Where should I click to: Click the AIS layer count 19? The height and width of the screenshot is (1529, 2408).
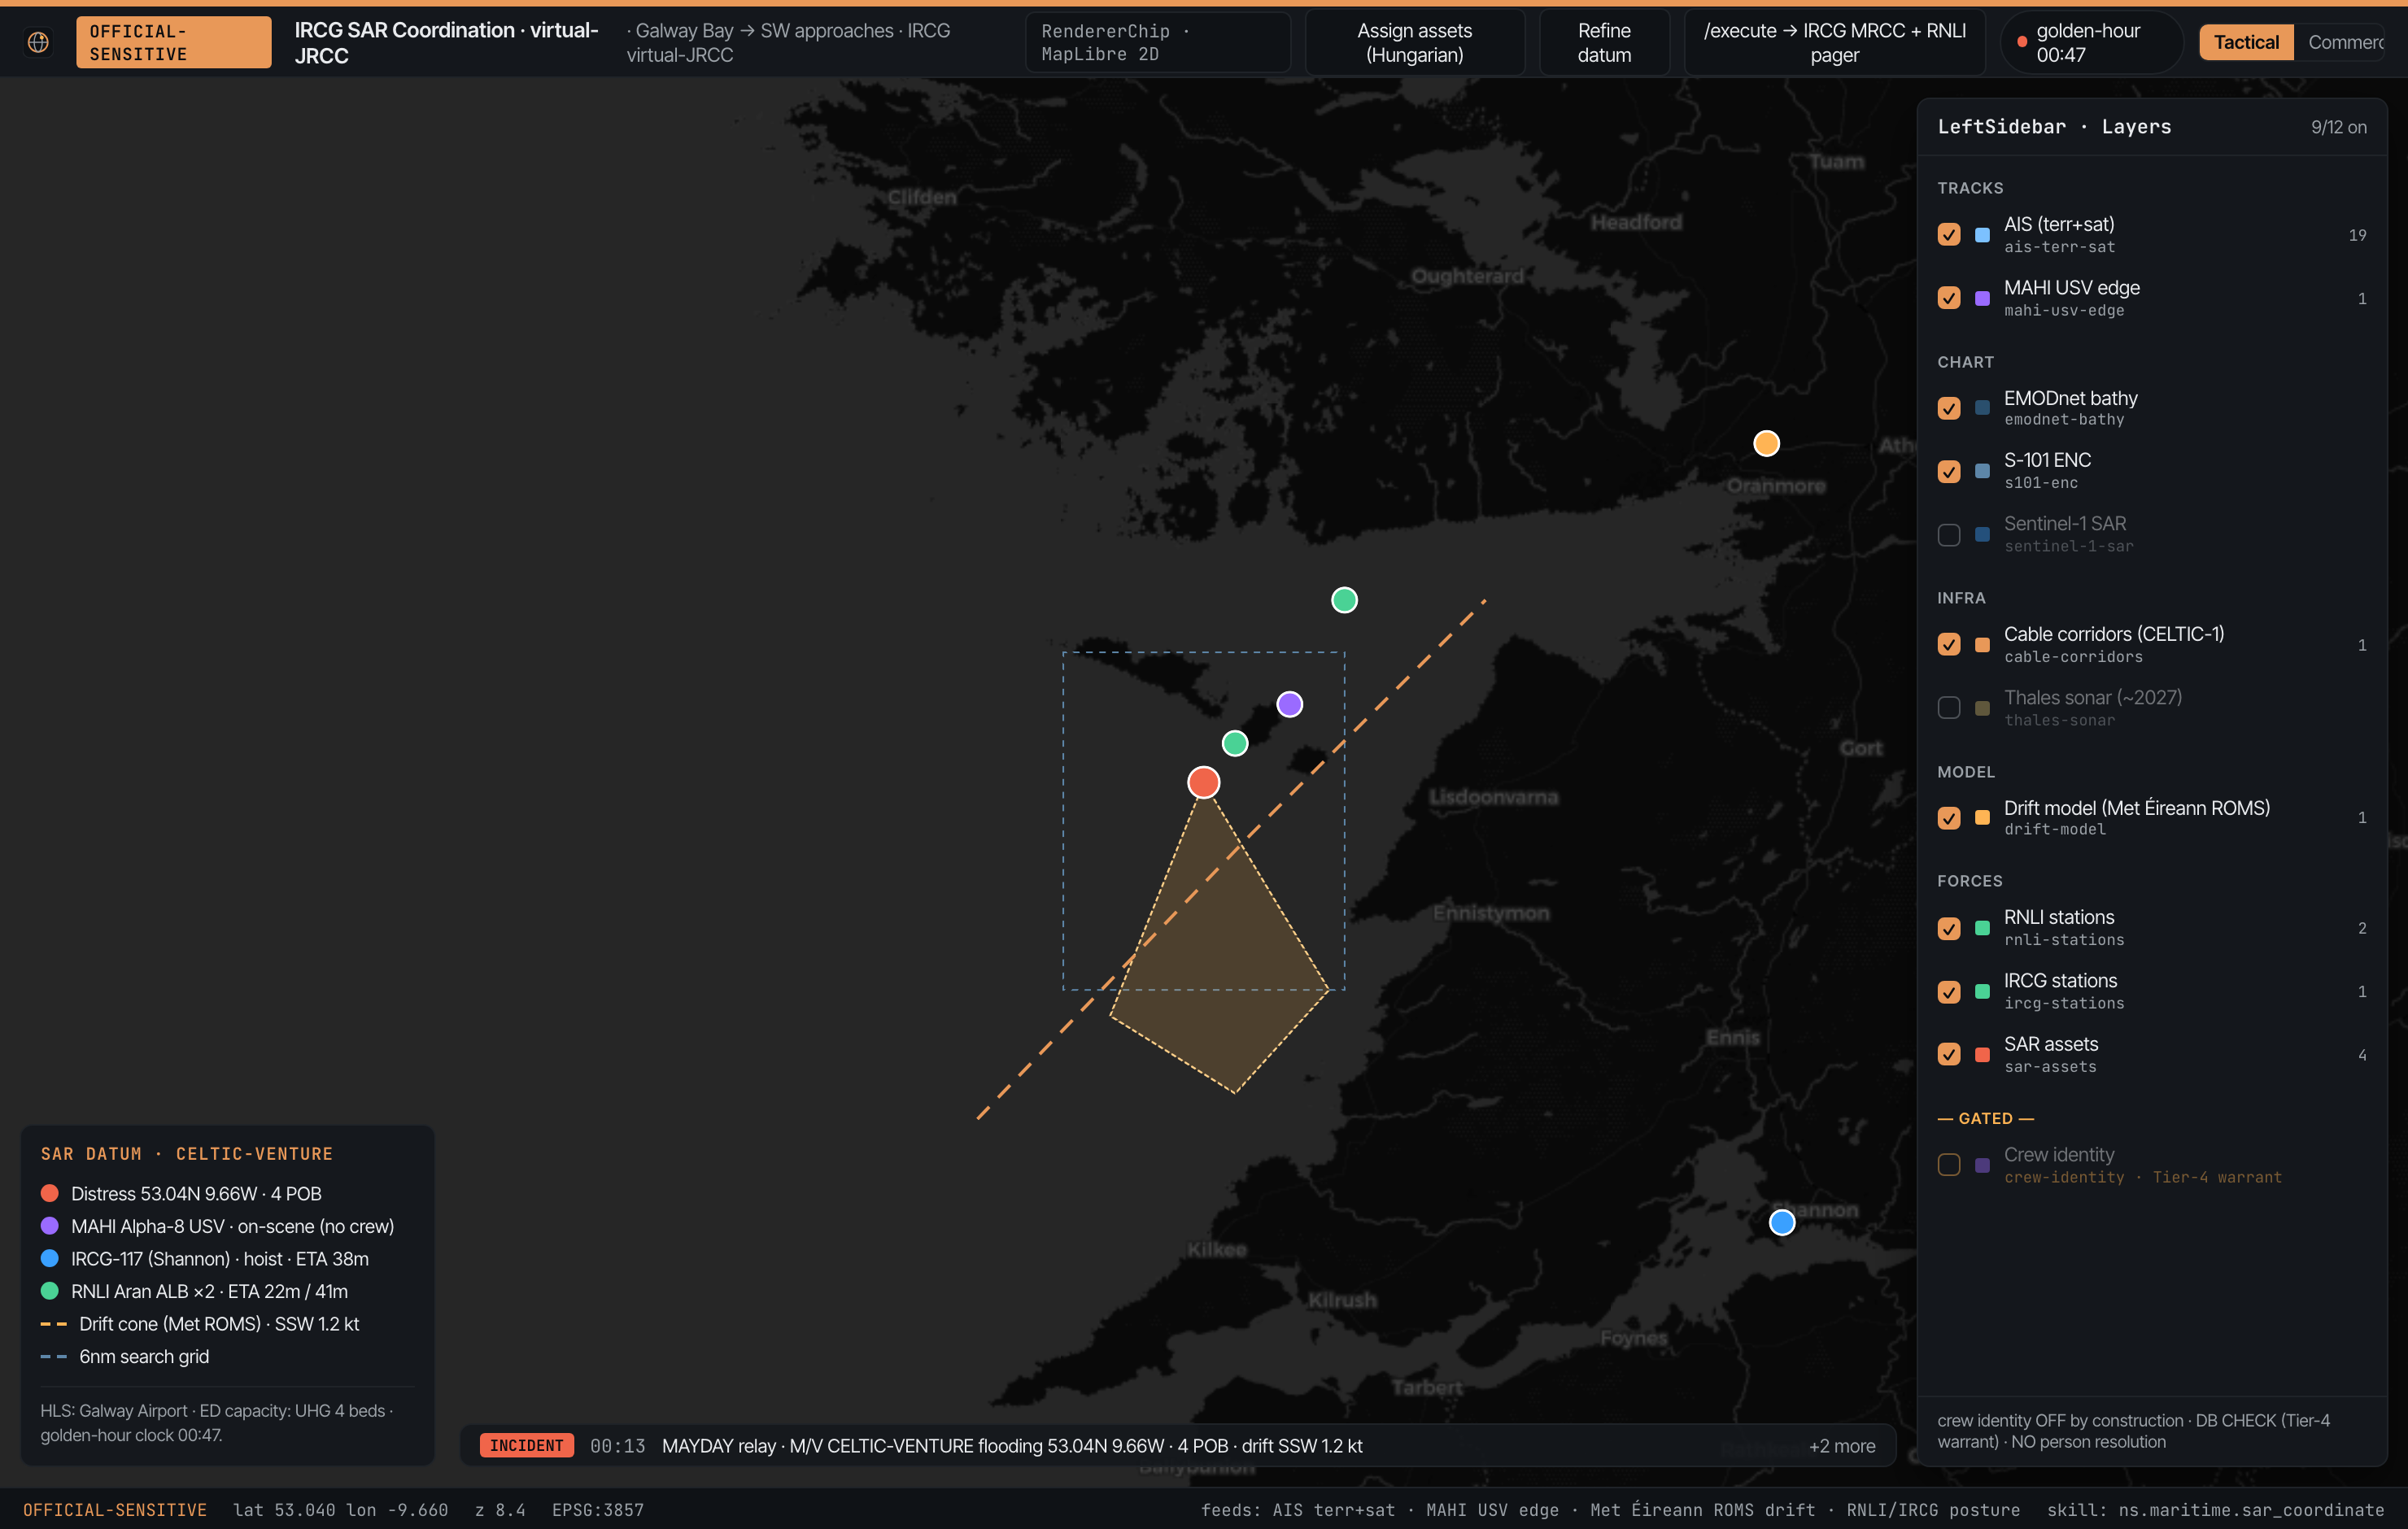click(2357, 235)
